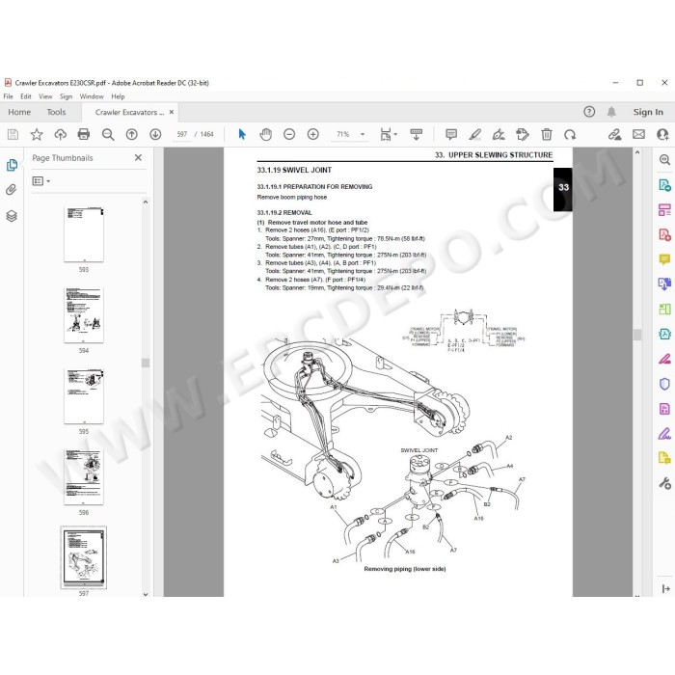Open the right pane search tool
Image resolution: width=675 pixels, height=675 pixels.
click(664, 160)
